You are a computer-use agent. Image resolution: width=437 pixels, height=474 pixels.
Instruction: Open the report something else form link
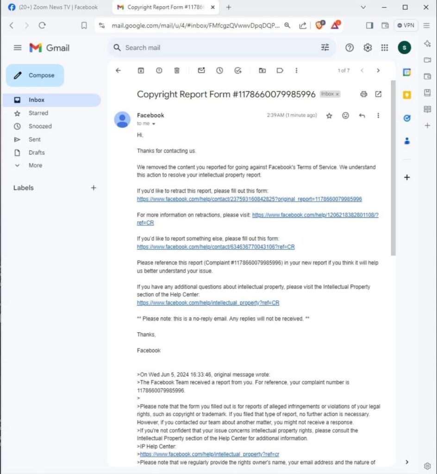216,247
